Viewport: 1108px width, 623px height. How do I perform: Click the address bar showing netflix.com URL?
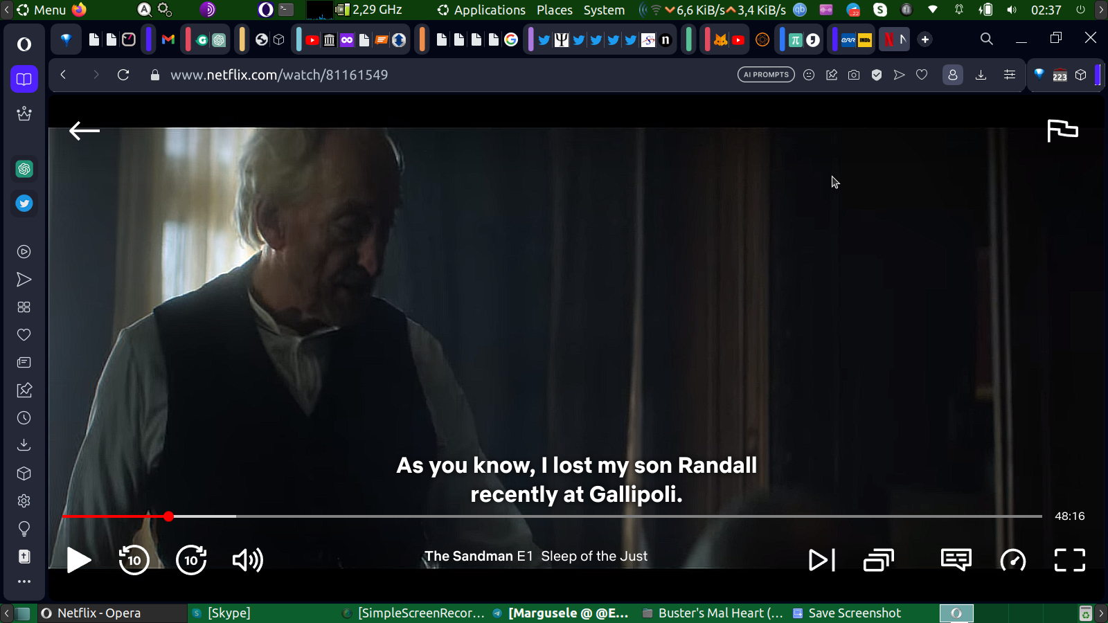(x=279, y=75)
